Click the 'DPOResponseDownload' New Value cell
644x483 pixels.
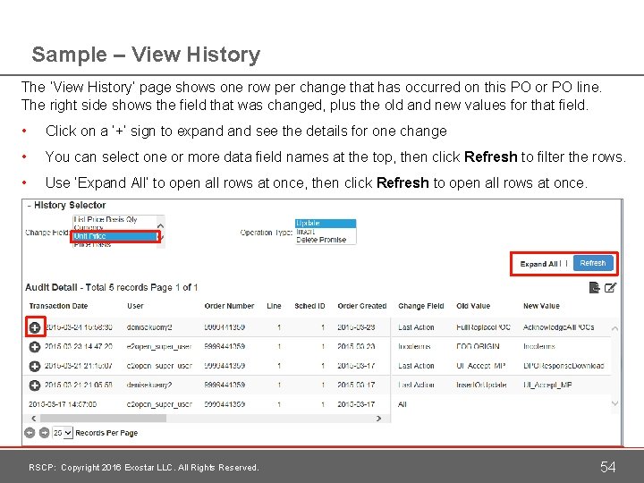pyautogui.click(x=563, y=366)
